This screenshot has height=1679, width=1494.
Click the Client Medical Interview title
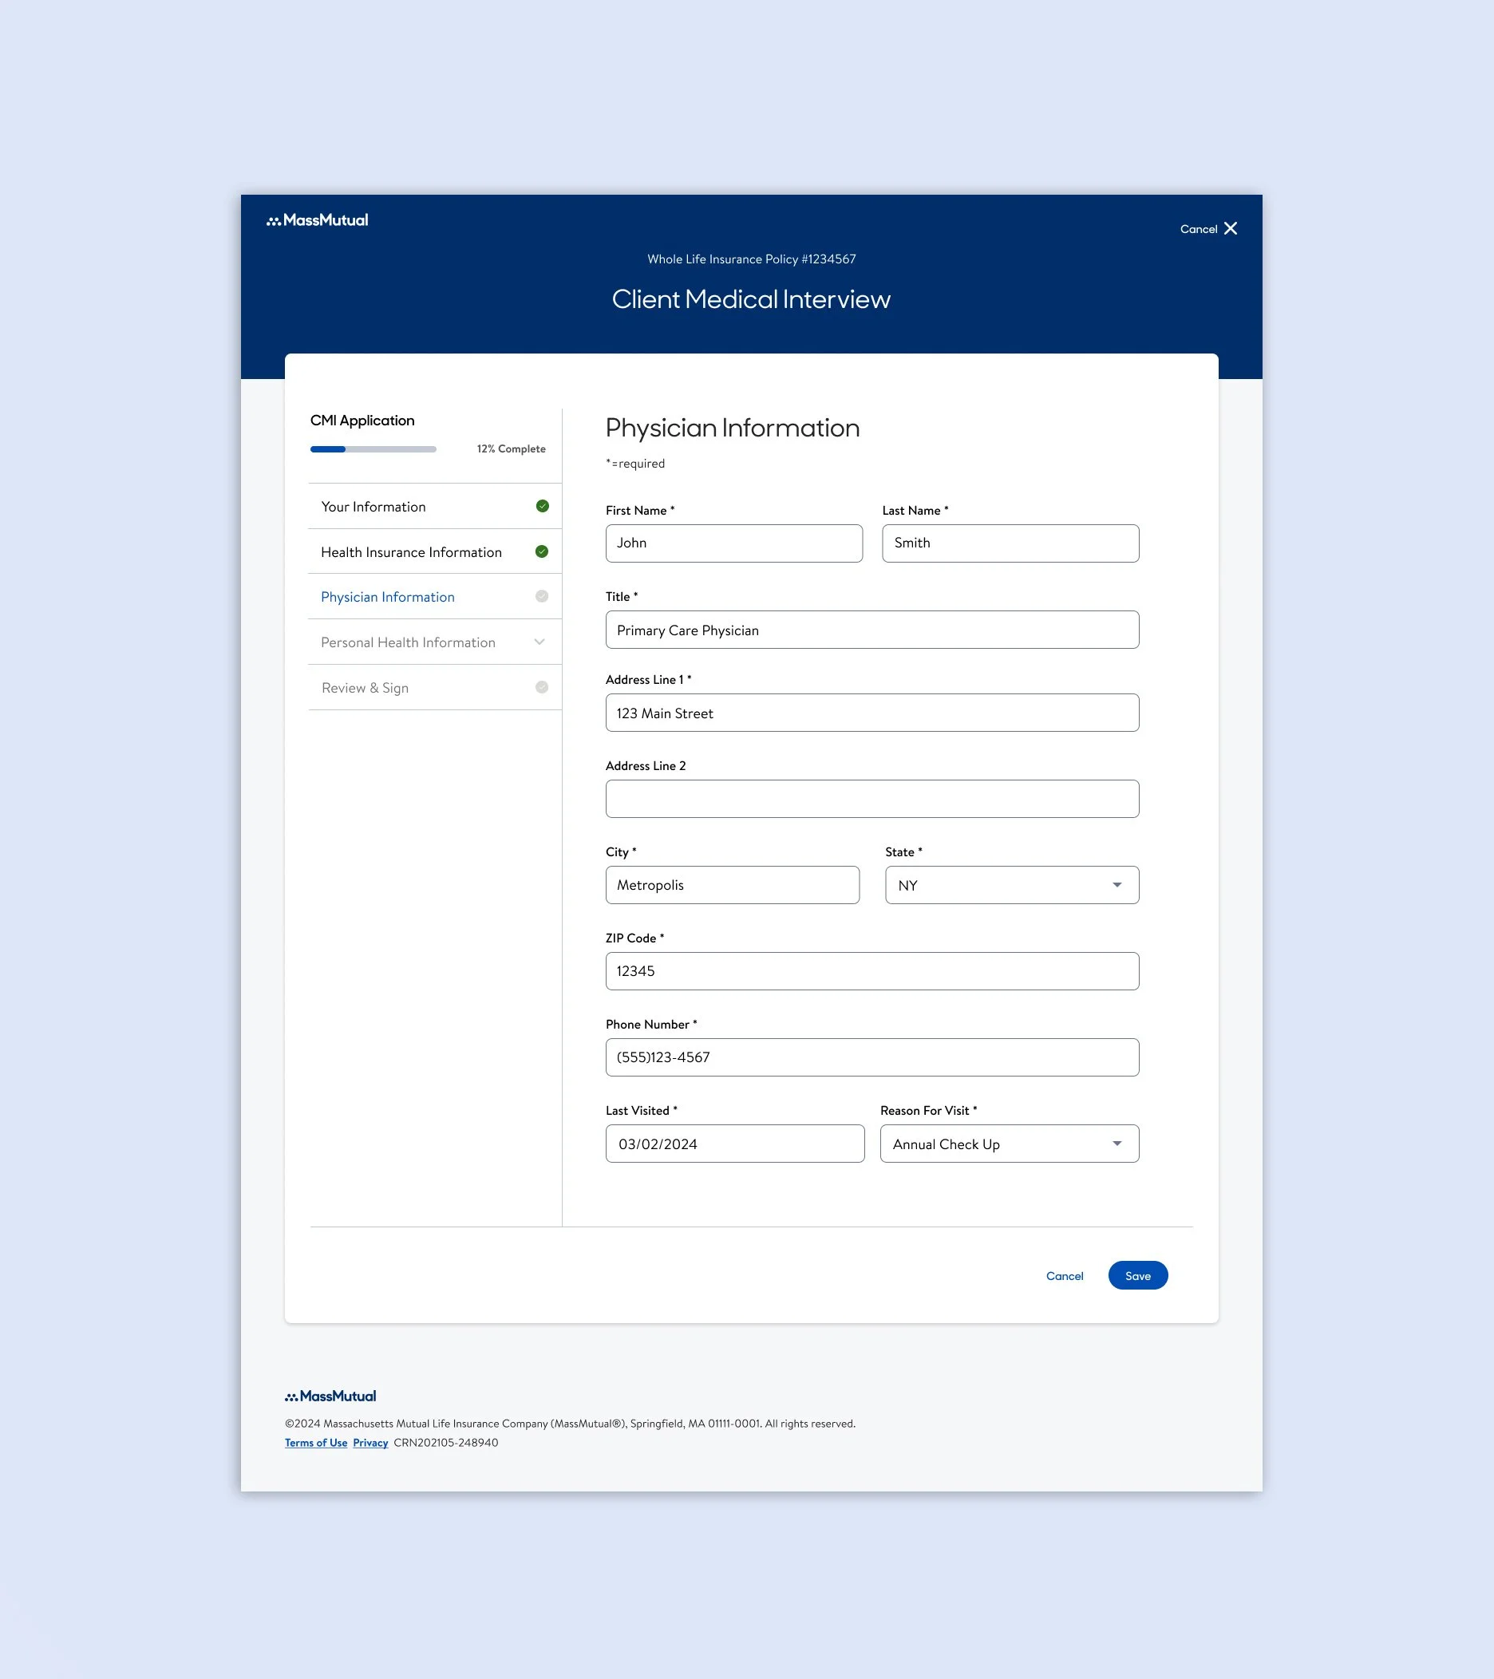coord(751,299)
